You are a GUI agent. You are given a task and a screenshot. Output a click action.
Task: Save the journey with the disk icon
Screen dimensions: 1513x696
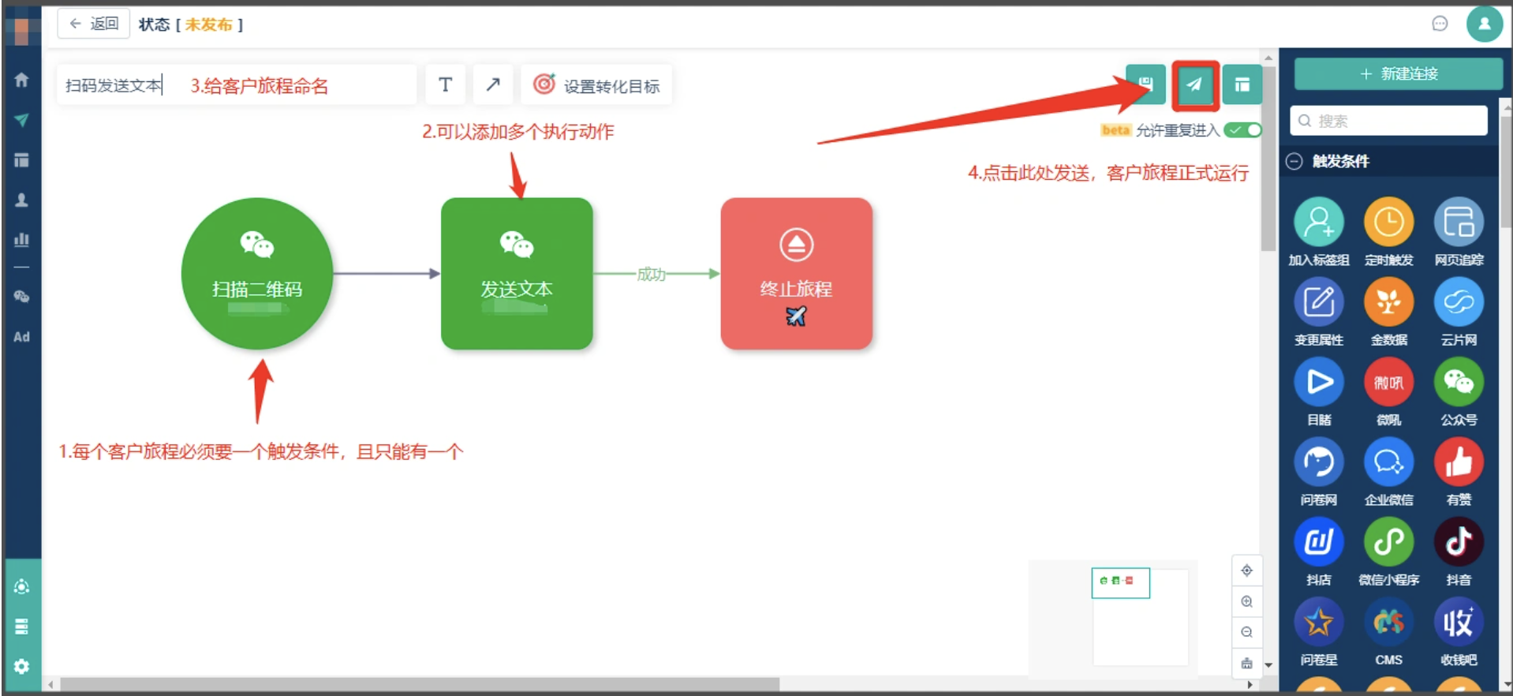[1145, 84]
